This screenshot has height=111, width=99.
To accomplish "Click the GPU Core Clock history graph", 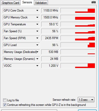I will pyautogui.click(x=78, y=10).
